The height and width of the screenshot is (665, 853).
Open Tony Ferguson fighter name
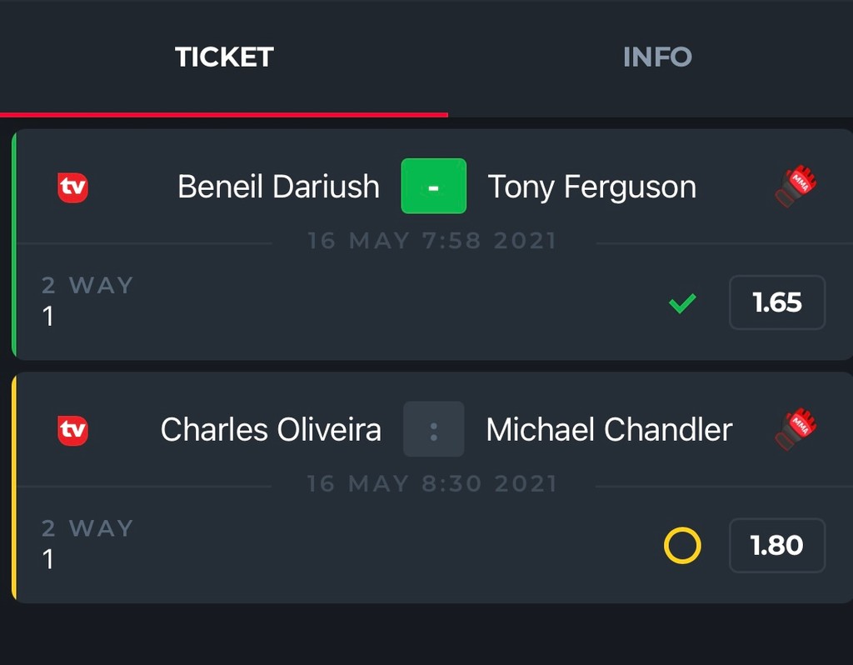pyautogui.click(x=592, y=187)
